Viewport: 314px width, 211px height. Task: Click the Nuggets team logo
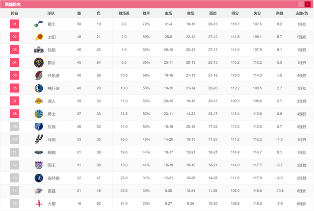(x=39, y=63)
